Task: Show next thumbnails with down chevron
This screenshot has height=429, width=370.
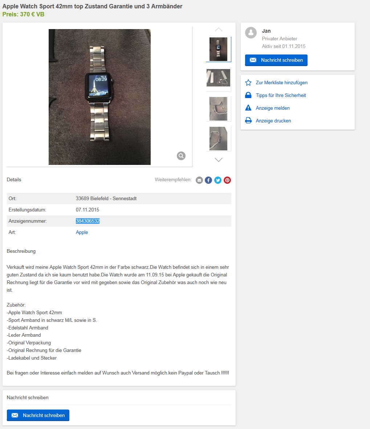Action: click(x=219, y=160)
